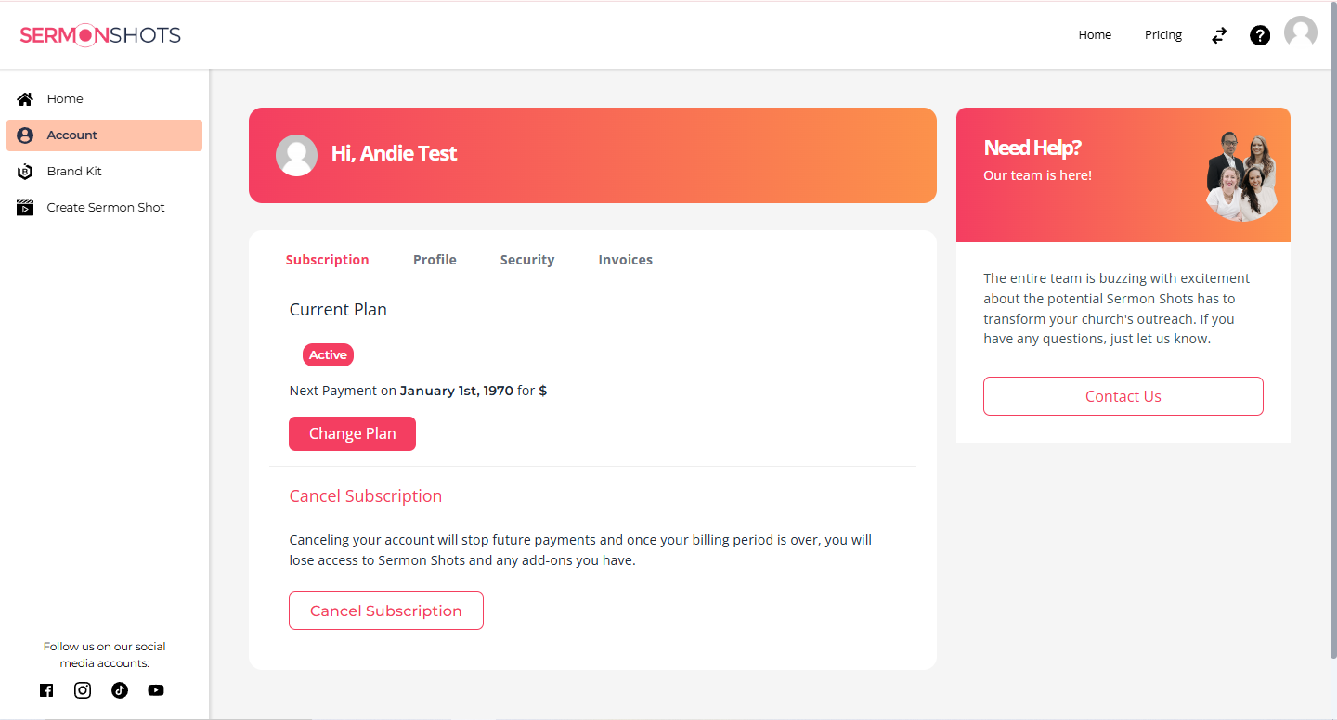Open the SermonShots logo homepage
The height and width of the screenshot is (720, 1337).
tap(100, 35)
